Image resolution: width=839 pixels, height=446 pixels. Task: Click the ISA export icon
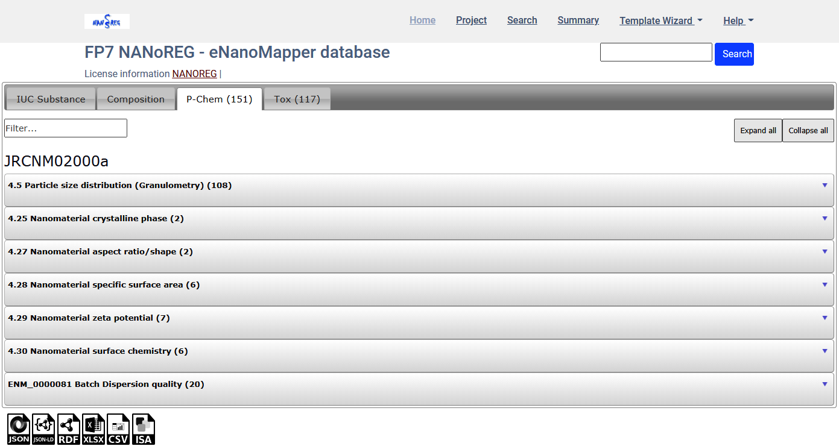click(144, 430)
